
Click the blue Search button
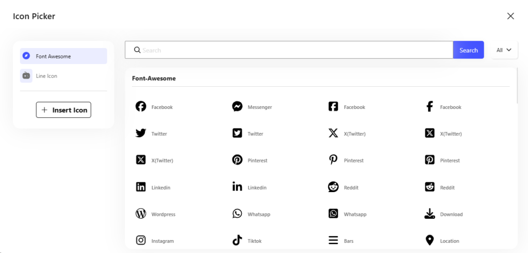(x=468, y=50)
